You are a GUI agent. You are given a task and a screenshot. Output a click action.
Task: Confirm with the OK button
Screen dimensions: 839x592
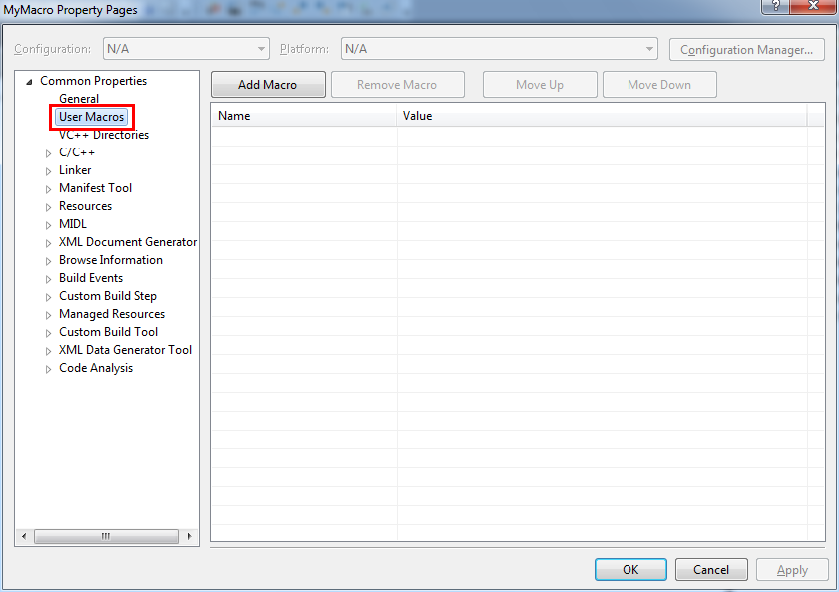(630, 569)
